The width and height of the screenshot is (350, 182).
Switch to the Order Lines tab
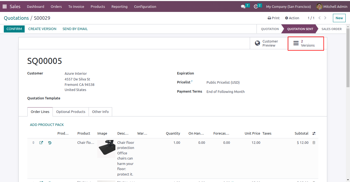tap(40, 112)
